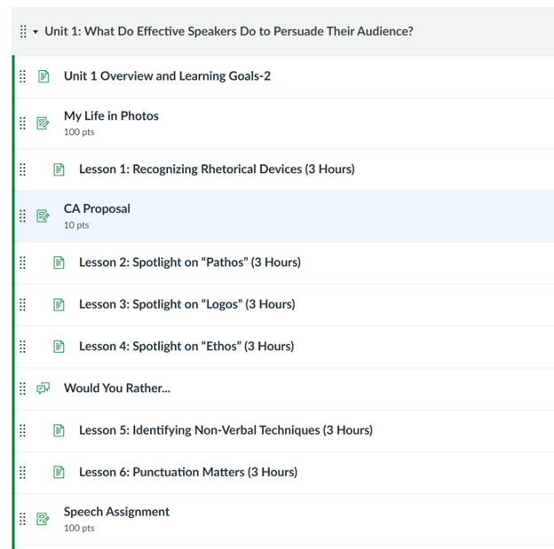Click the assignment icon beside Speech Assignment
The height and width of the screenshot is (549, 554).
(x=44, y=519)
